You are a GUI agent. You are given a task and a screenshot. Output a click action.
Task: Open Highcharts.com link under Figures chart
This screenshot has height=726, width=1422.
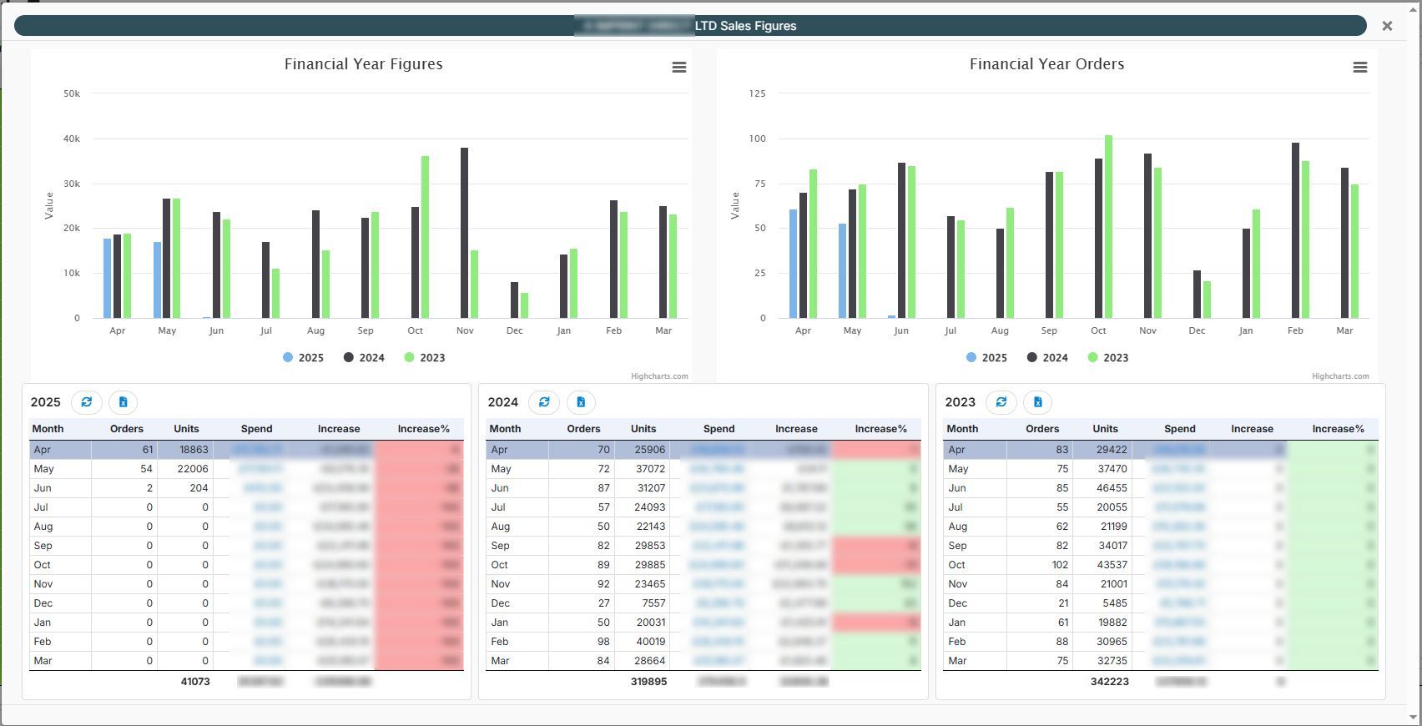tap(659, 376)
